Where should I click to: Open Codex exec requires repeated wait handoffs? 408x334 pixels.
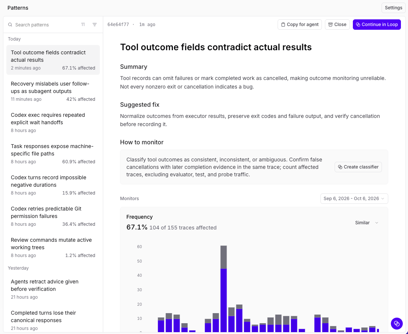[53, 122]
